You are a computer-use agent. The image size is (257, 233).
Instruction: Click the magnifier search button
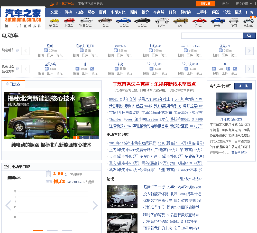pos(249,36)
